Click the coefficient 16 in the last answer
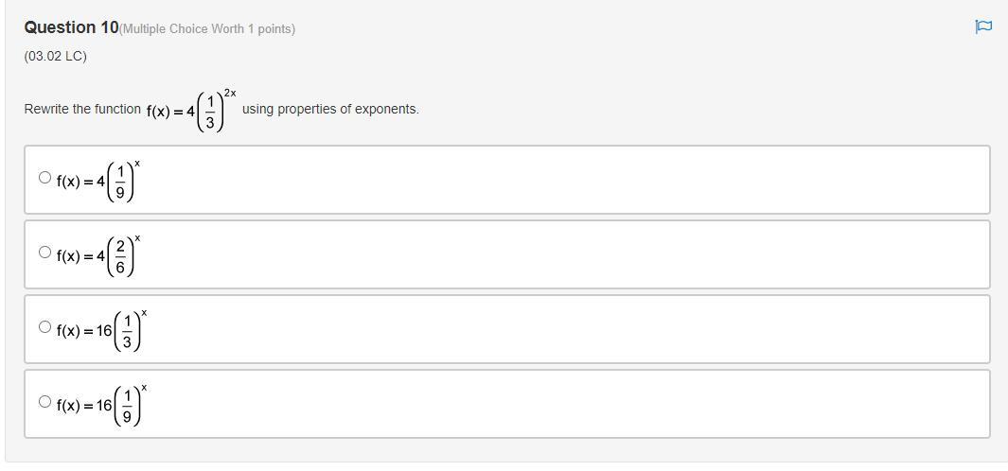This screenshot has height=471, width=1008. [103, 406]
